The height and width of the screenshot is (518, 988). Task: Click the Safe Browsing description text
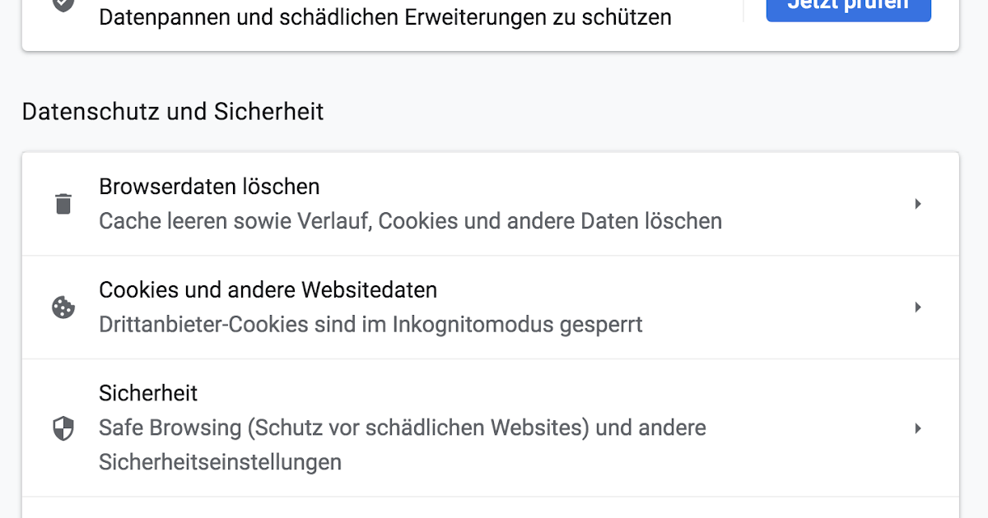click(x=402, y=428)
